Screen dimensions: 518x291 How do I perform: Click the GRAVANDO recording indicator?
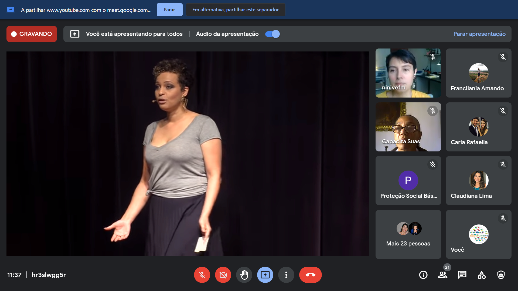click(32, 34)
